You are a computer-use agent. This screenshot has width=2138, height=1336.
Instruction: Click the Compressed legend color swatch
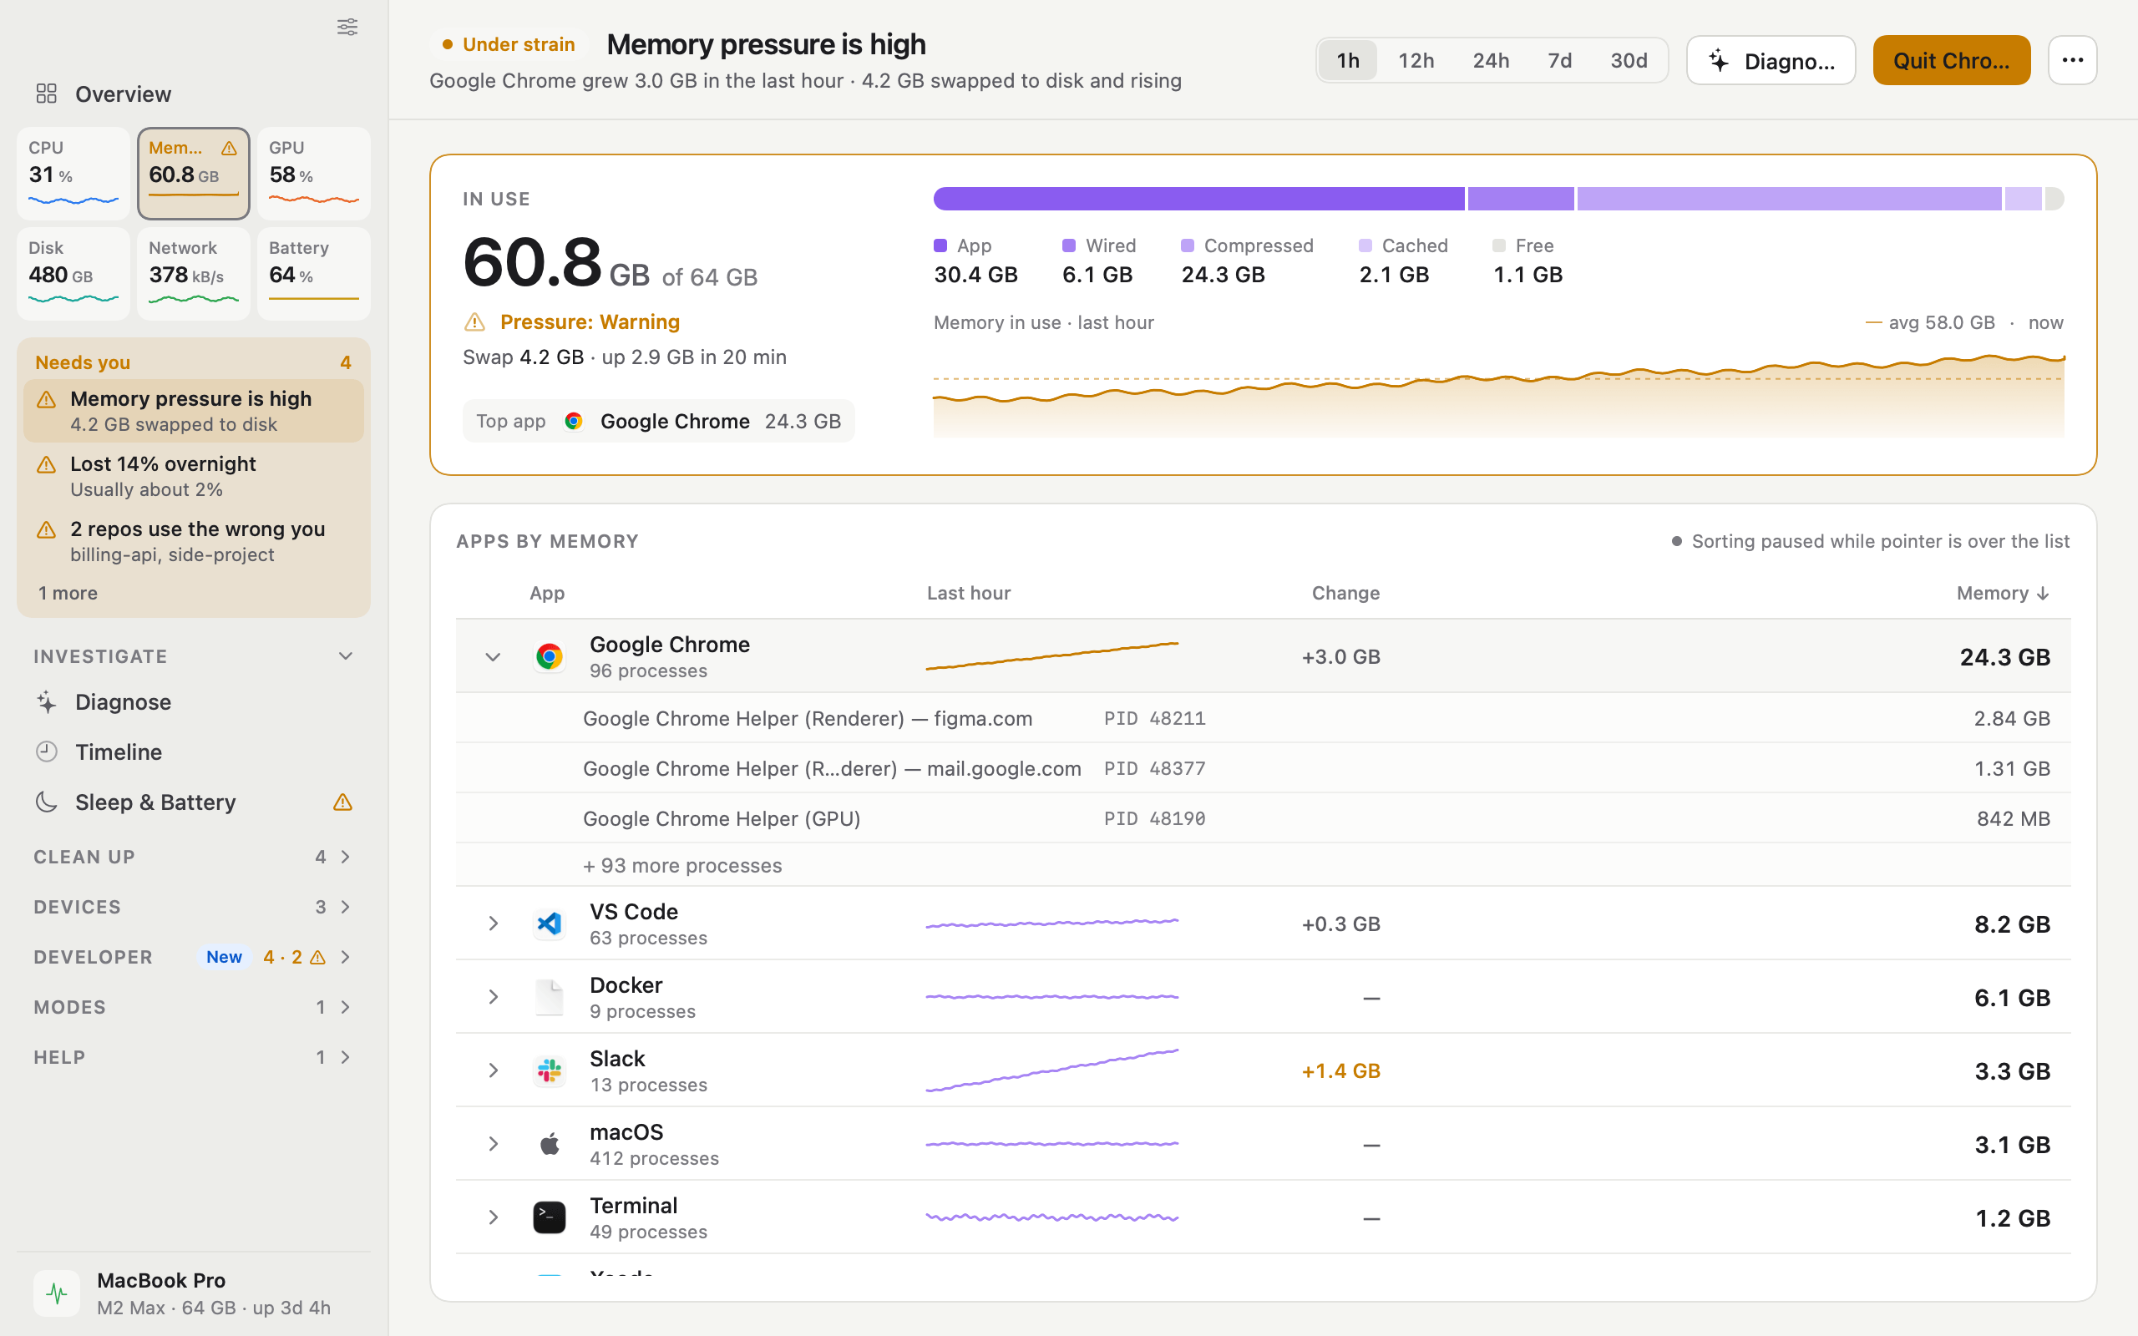pos(1188,245)
